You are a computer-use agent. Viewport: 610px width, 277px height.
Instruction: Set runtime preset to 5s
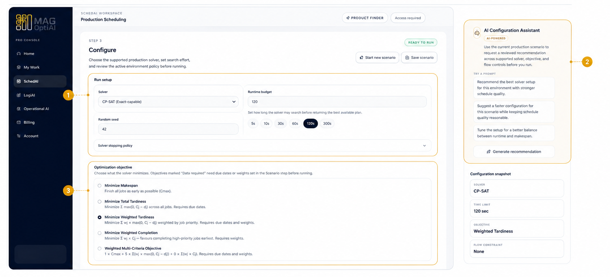pos(253,123)
